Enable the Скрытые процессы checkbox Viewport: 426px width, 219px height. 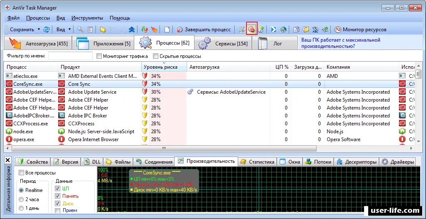coord(156,56)
